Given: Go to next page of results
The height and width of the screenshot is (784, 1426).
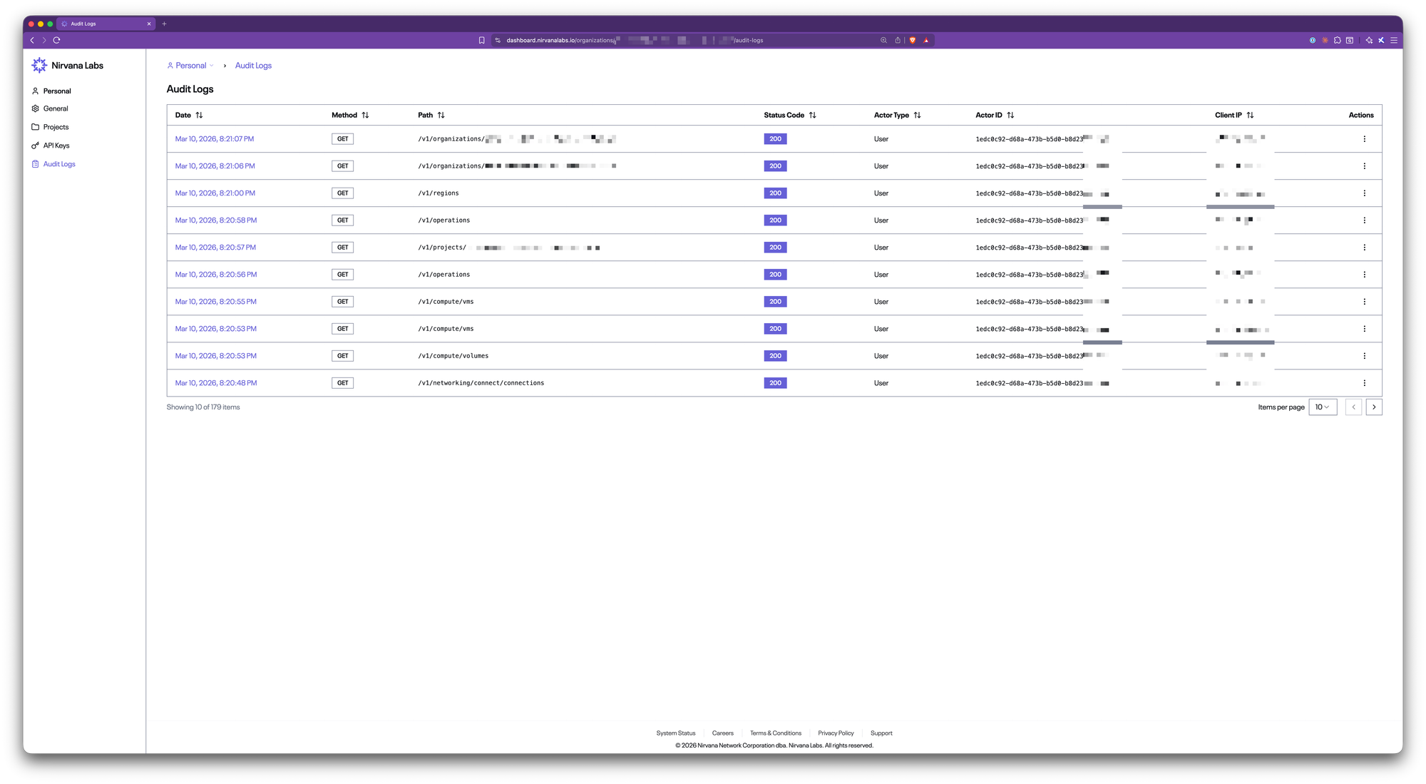Looking at the screenshot, I should click(1373, 407).
